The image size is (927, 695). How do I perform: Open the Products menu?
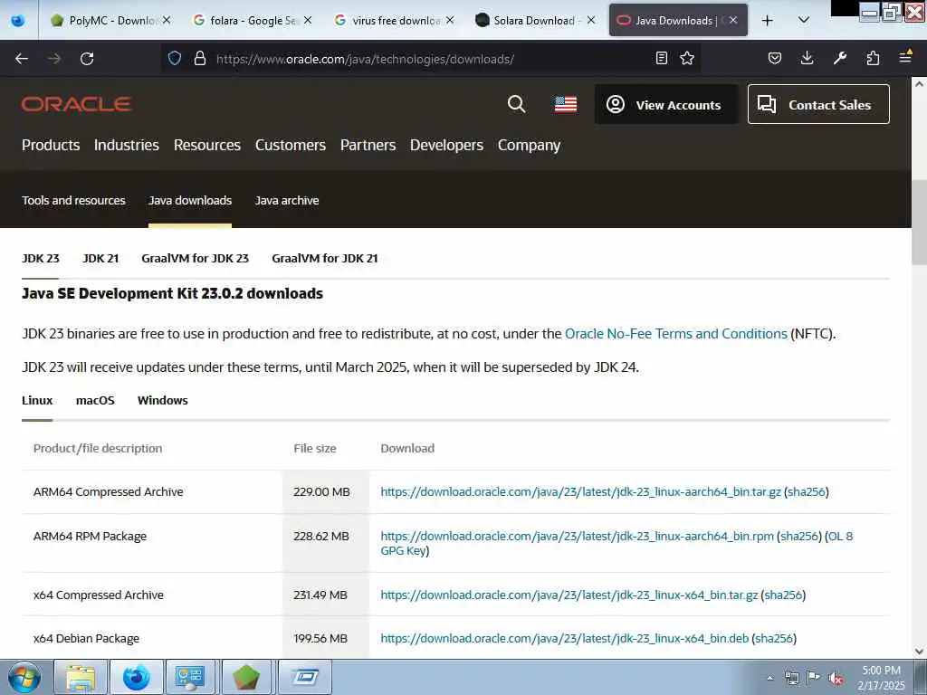coord(51,146)
